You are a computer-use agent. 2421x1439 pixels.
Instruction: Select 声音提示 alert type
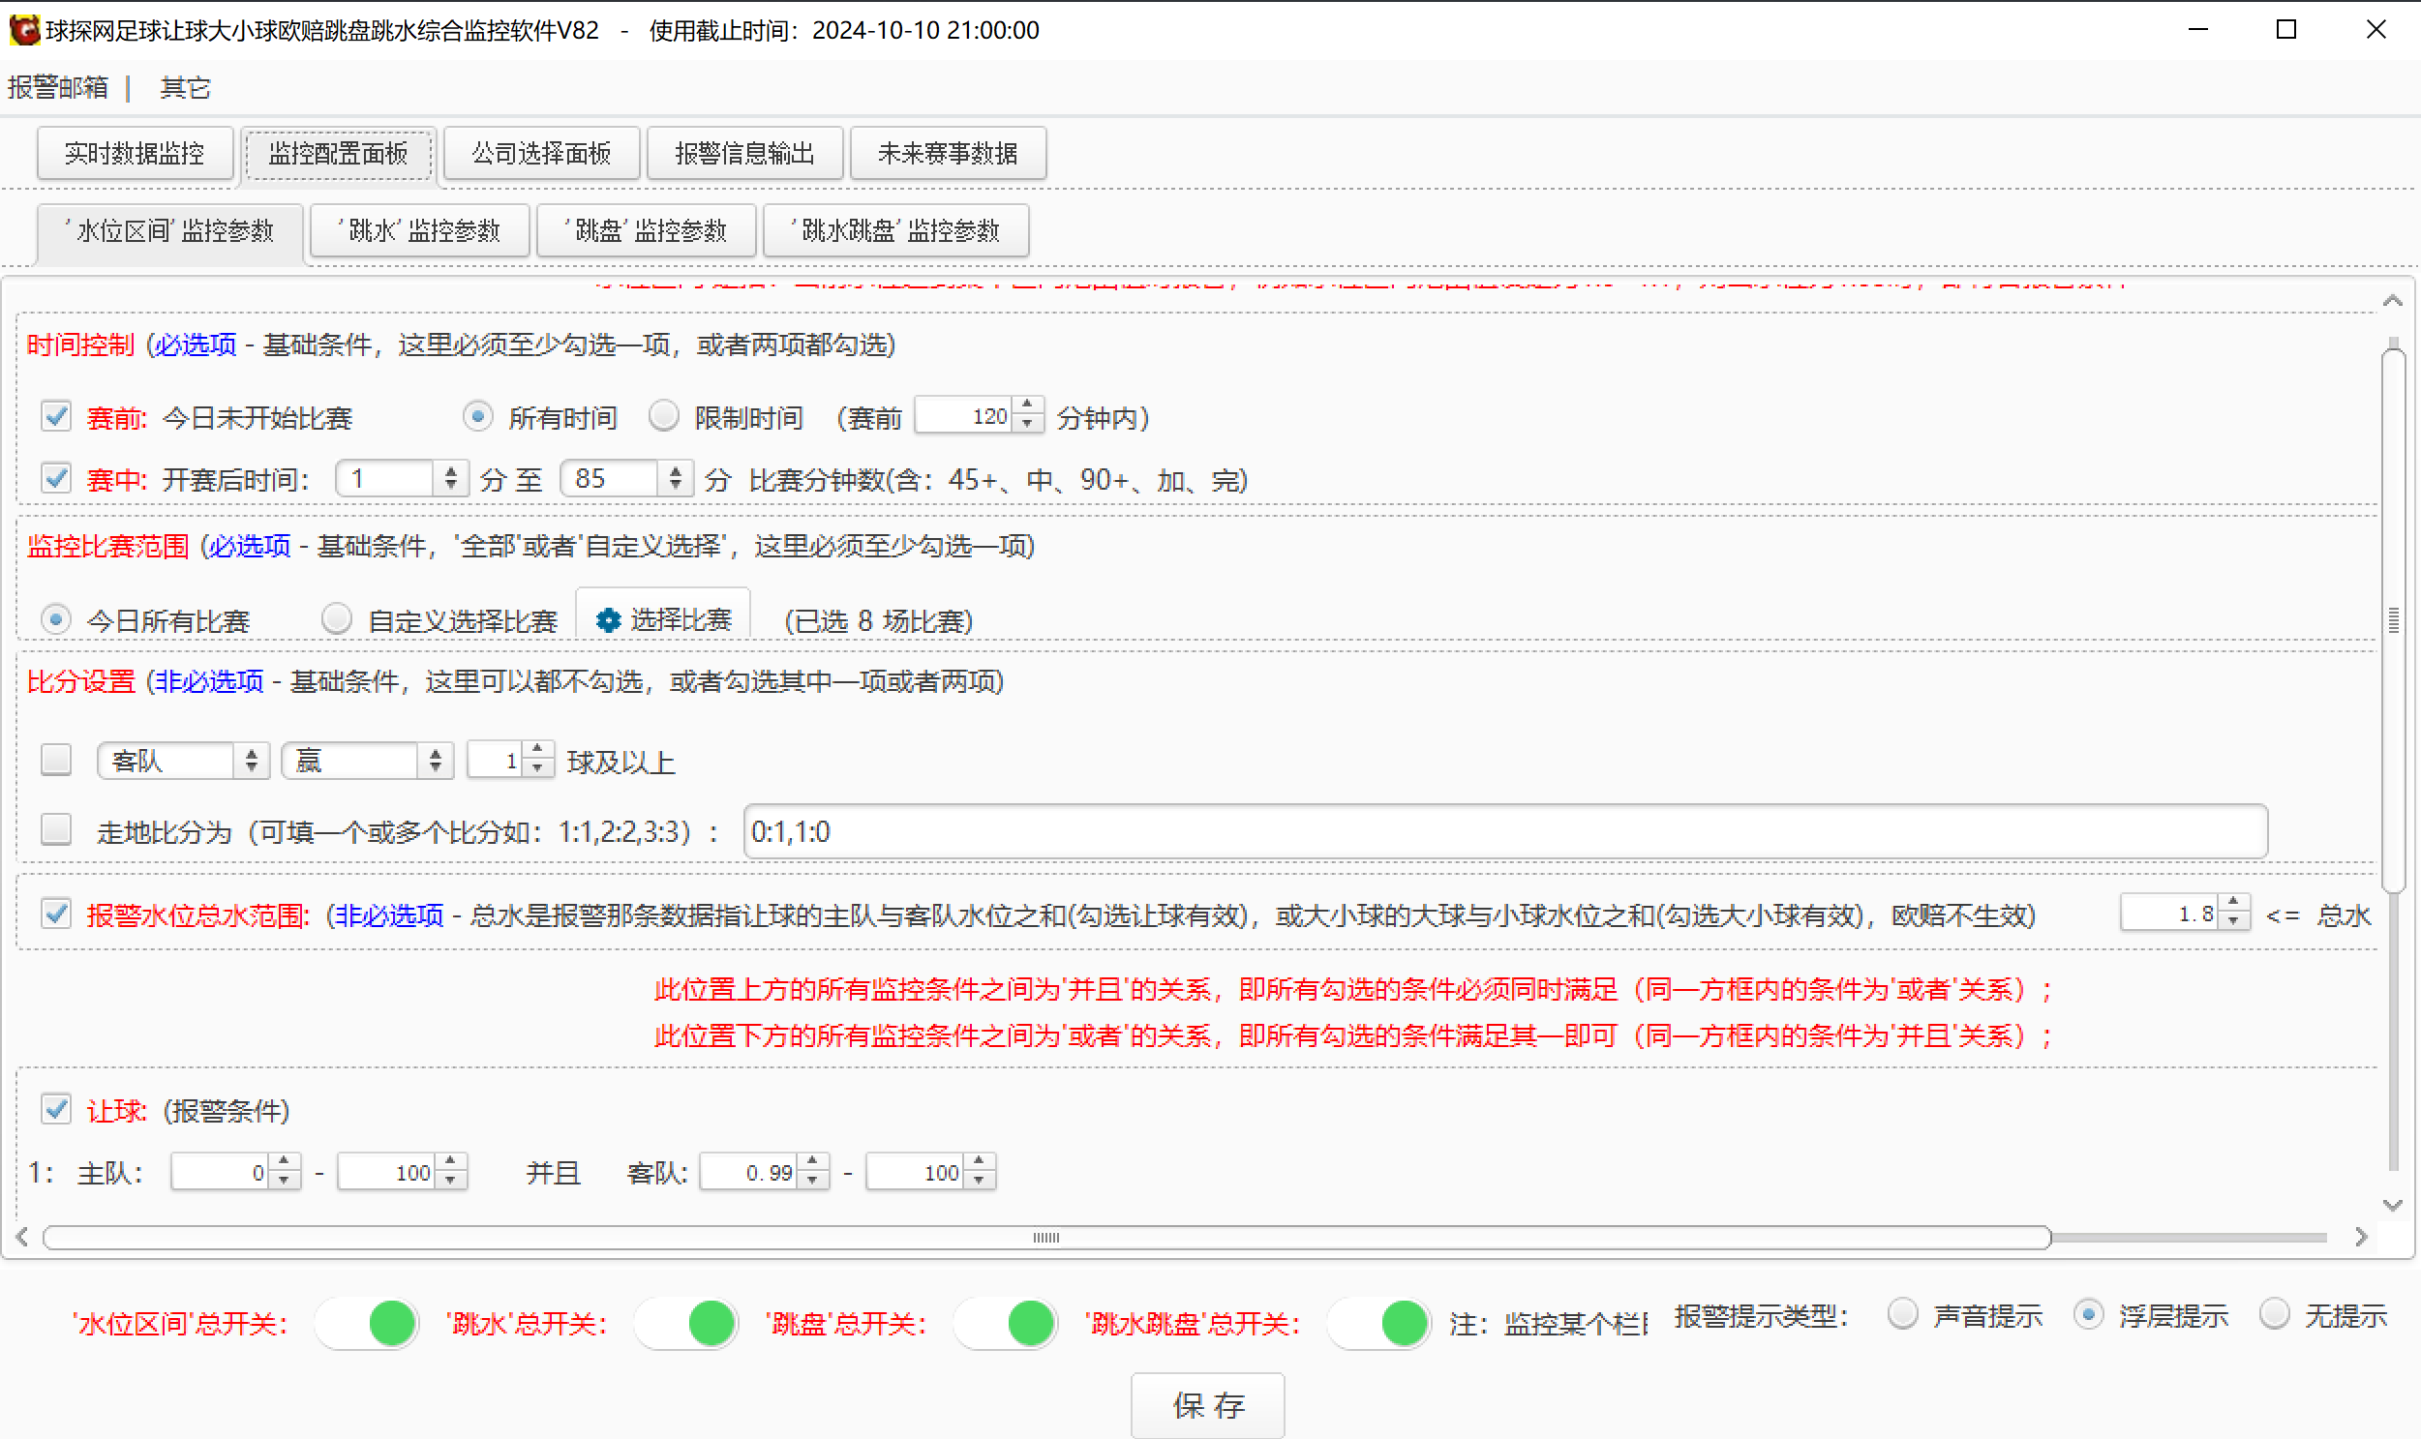1903,1314
